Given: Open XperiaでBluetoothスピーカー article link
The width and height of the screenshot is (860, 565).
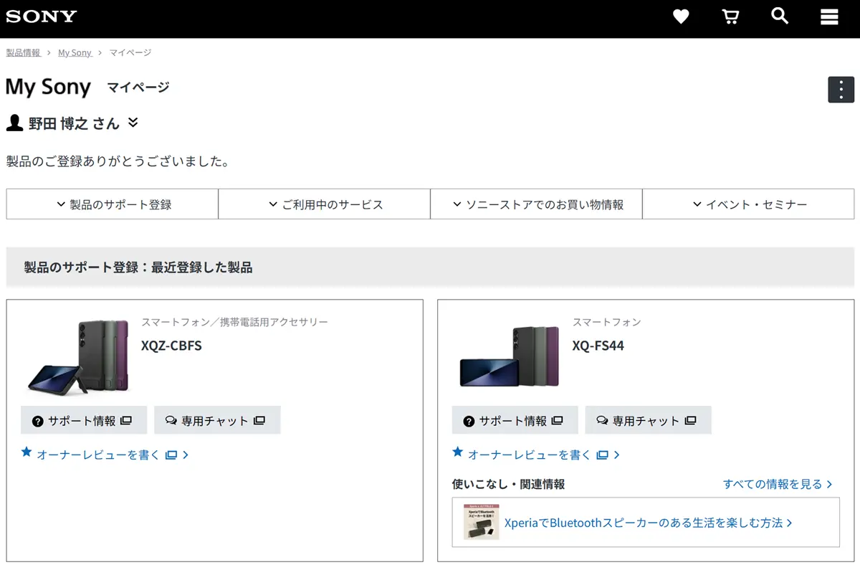Looking at the screenshot, I should [648, 523].
